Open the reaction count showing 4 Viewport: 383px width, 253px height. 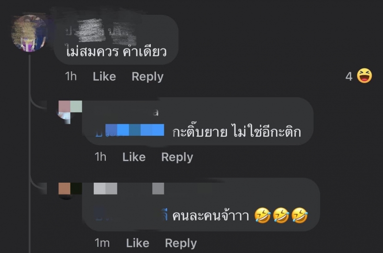(x=349, y=77)
